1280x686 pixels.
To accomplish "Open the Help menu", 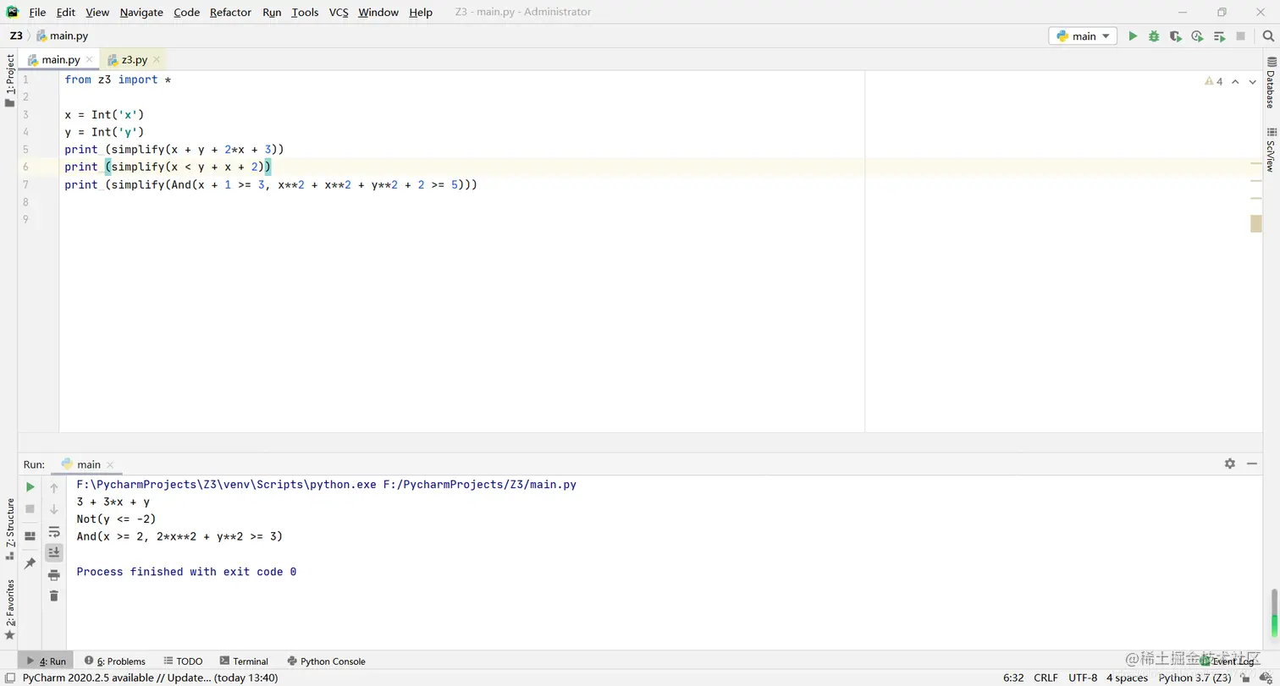I will click(421, 12).
